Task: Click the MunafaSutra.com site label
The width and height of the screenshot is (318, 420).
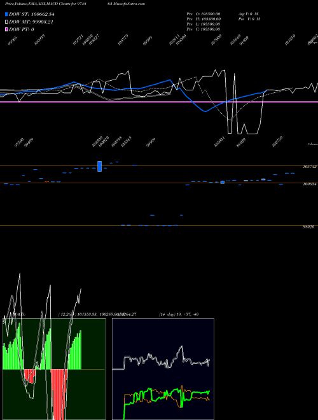Action: point(128,4)
